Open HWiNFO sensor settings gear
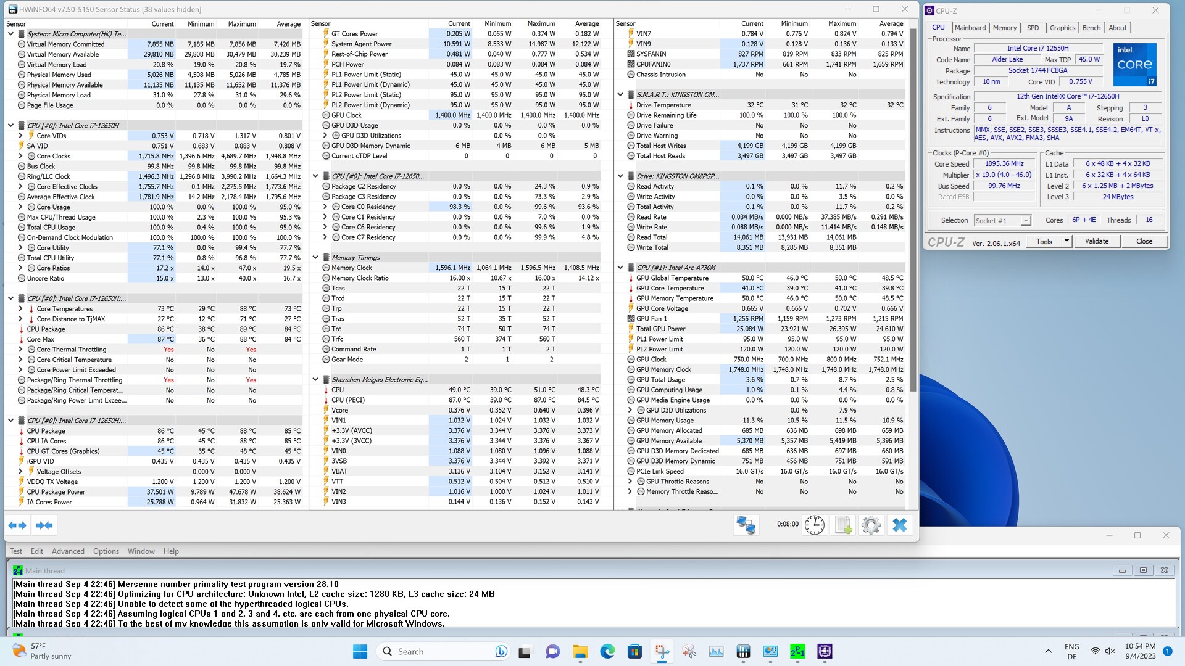Image resolution: width=1185 pixels, height=666 pixels. [871, 525]
